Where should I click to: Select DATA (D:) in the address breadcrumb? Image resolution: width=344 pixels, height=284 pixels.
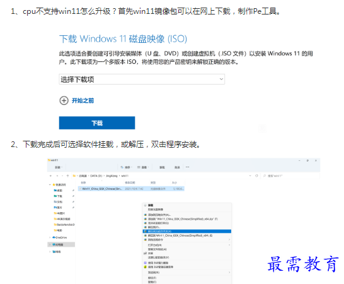(96, 176)
